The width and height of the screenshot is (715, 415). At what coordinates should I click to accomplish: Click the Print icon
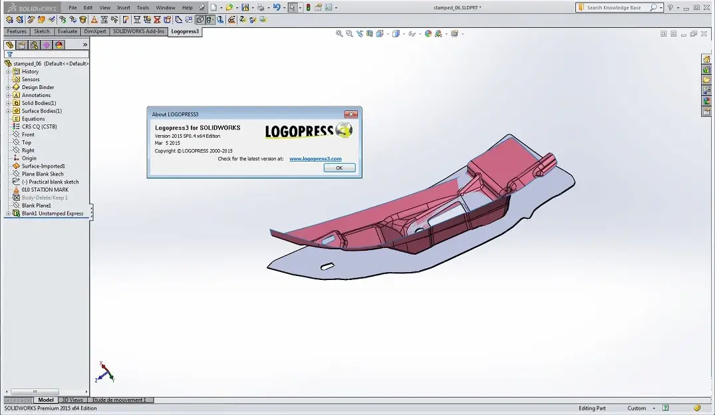coord(260,7)
